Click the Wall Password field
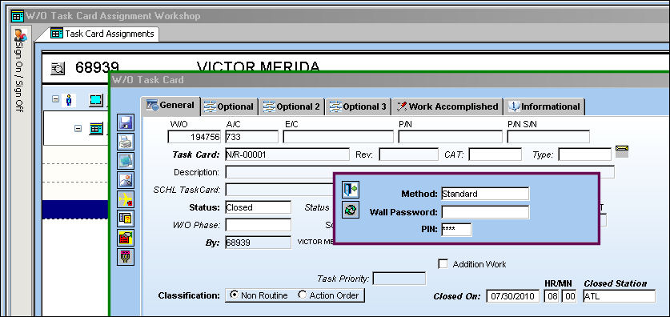670x317 pixels. [x=485, y=212]
